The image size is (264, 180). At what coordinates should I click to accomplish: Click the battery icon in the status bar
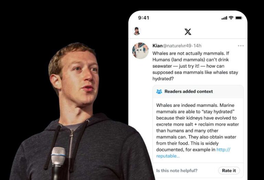239,18
